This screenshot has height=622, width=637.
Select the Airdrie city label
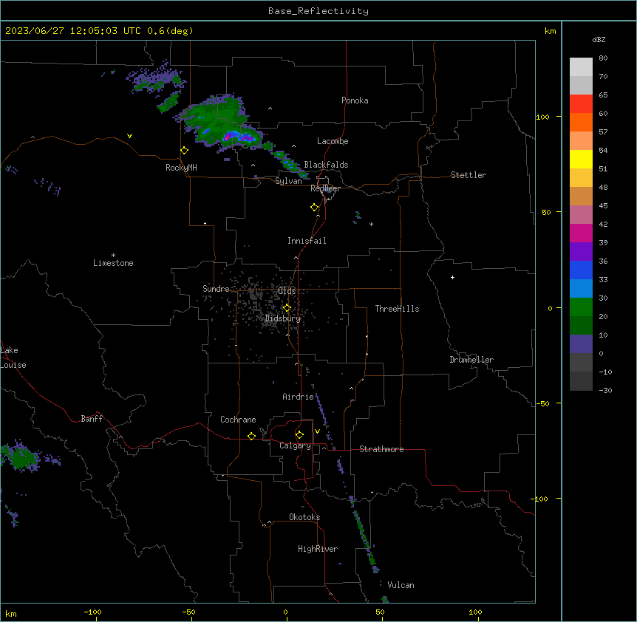(x=299, y=397)
